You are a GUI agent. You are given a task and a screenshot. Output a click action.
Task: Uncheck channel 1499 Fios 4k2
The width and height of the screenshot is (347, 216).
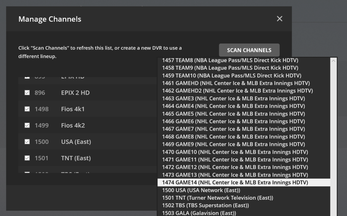click(27, 125)
